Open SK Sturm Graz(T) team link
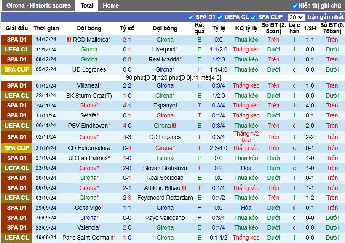Screen dimensions: 345x243 point(89,96)
